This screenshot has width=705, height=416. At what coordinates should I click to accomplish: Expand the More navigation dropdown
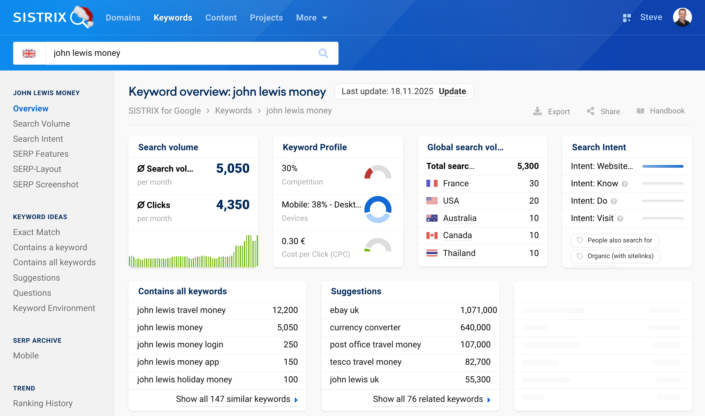click(x=311, y=18)
